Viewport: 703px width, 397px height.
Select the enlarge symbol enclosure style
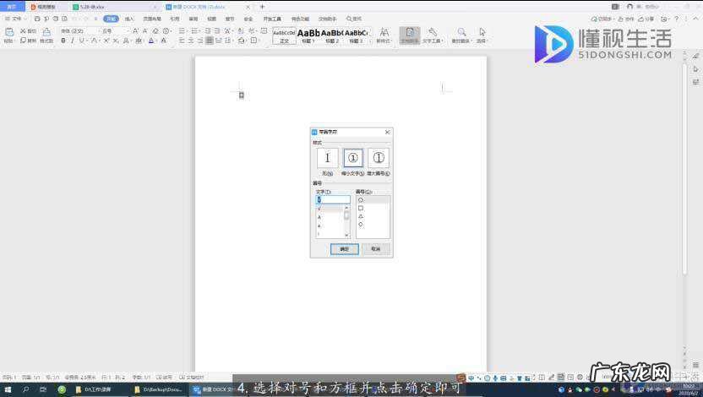tap(379, 158)
